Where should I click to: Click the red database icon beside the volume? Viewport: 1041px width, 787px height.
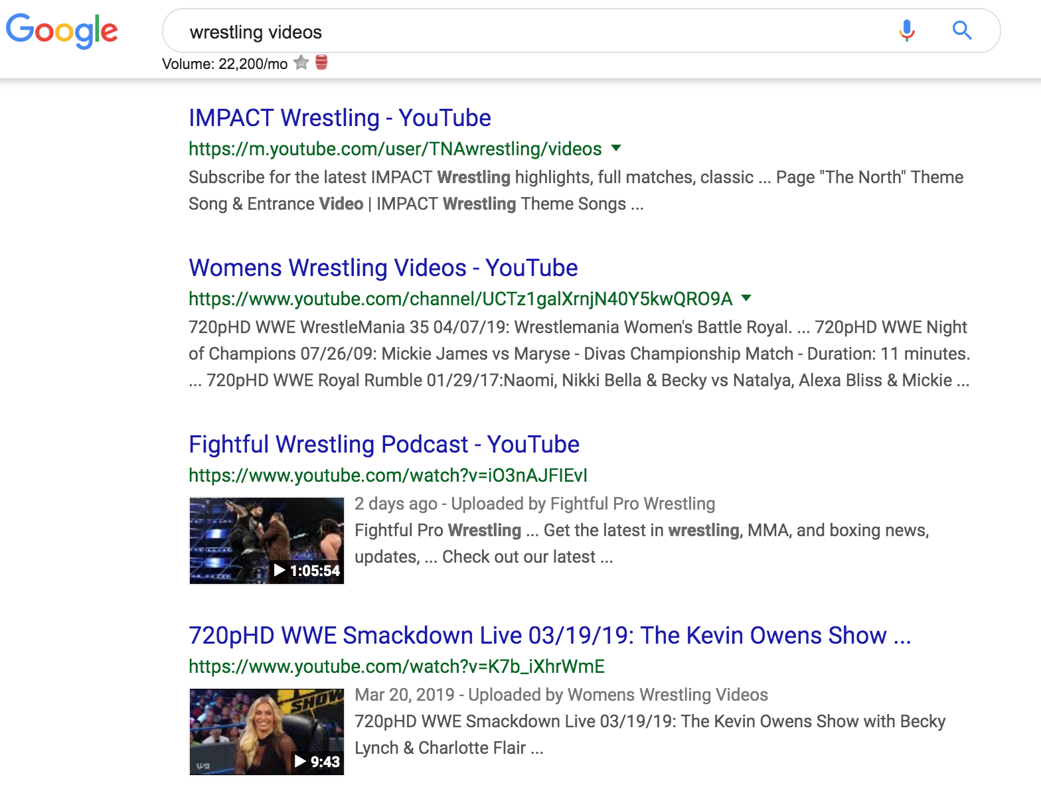tap(321, 63)
